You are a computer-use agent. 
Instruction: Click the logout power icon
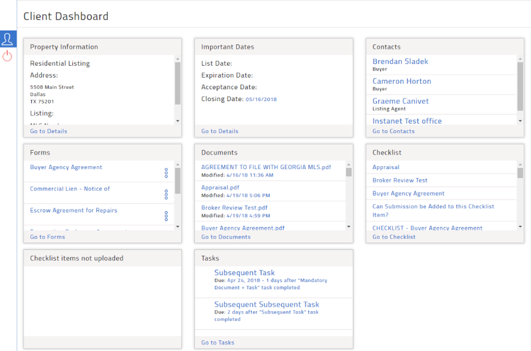pos(8,55)
